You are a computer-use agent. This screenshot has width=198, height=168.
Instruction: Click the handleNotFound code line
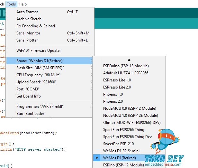28,133
